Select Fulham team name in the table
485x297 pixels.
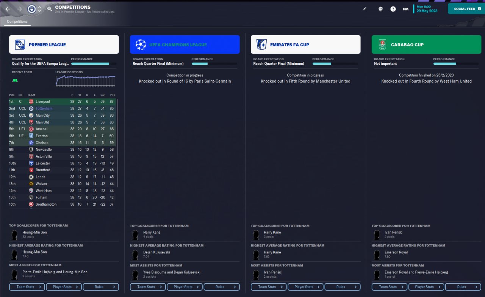tap(41, 197)
